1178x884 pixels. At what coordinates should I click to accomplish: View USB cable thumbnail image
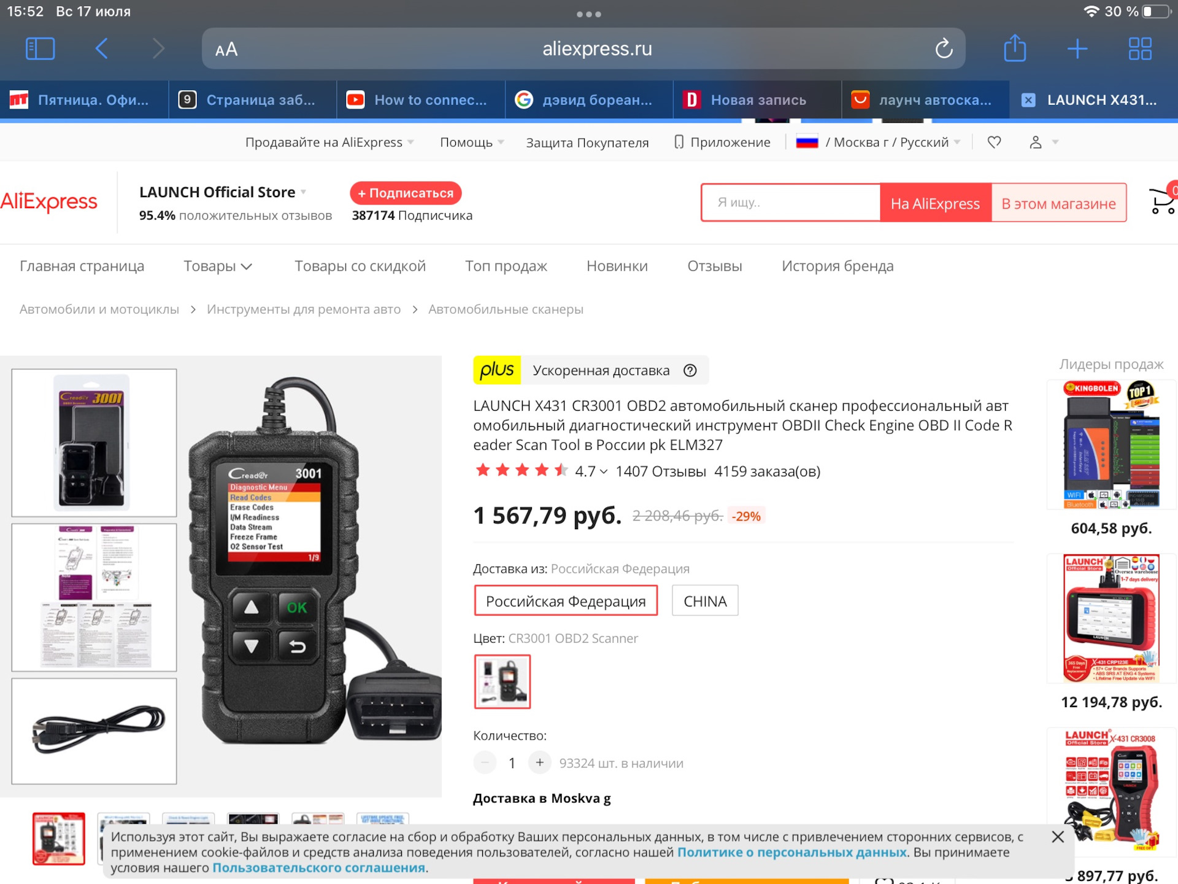pyautogui.click(x=94, y=731)
